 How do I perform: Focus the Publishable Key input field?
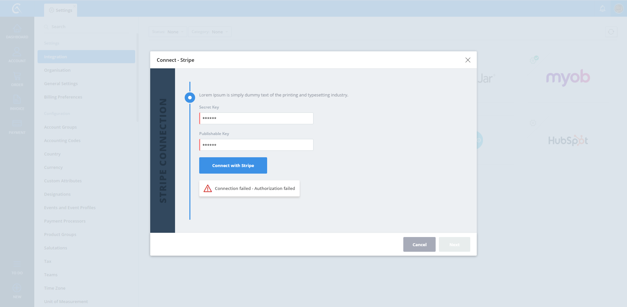point(256,145)
